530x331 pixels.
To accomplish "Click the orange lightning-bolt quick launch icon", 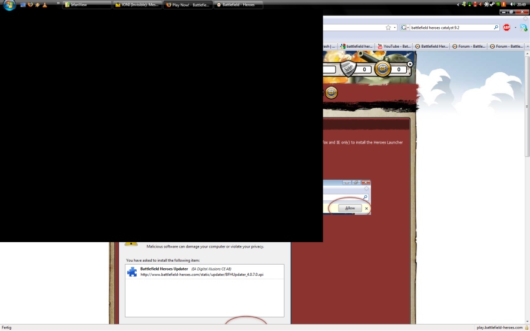I will pos(38,5).
